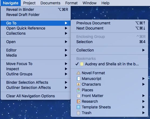Expand the Binder Selection Affects submenu arrow
This screenshot has height=119, width=150.
pyautogui.click(x=66, y=82)
